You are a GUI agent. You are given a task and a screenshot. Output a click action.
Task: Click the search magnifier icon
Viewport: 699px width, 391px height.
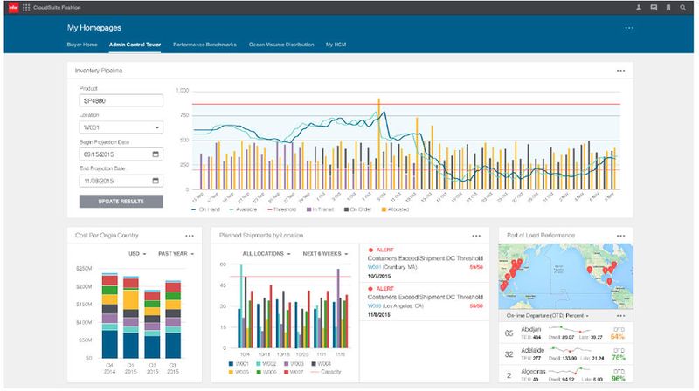pyautogui.click(x=683, y=7)
